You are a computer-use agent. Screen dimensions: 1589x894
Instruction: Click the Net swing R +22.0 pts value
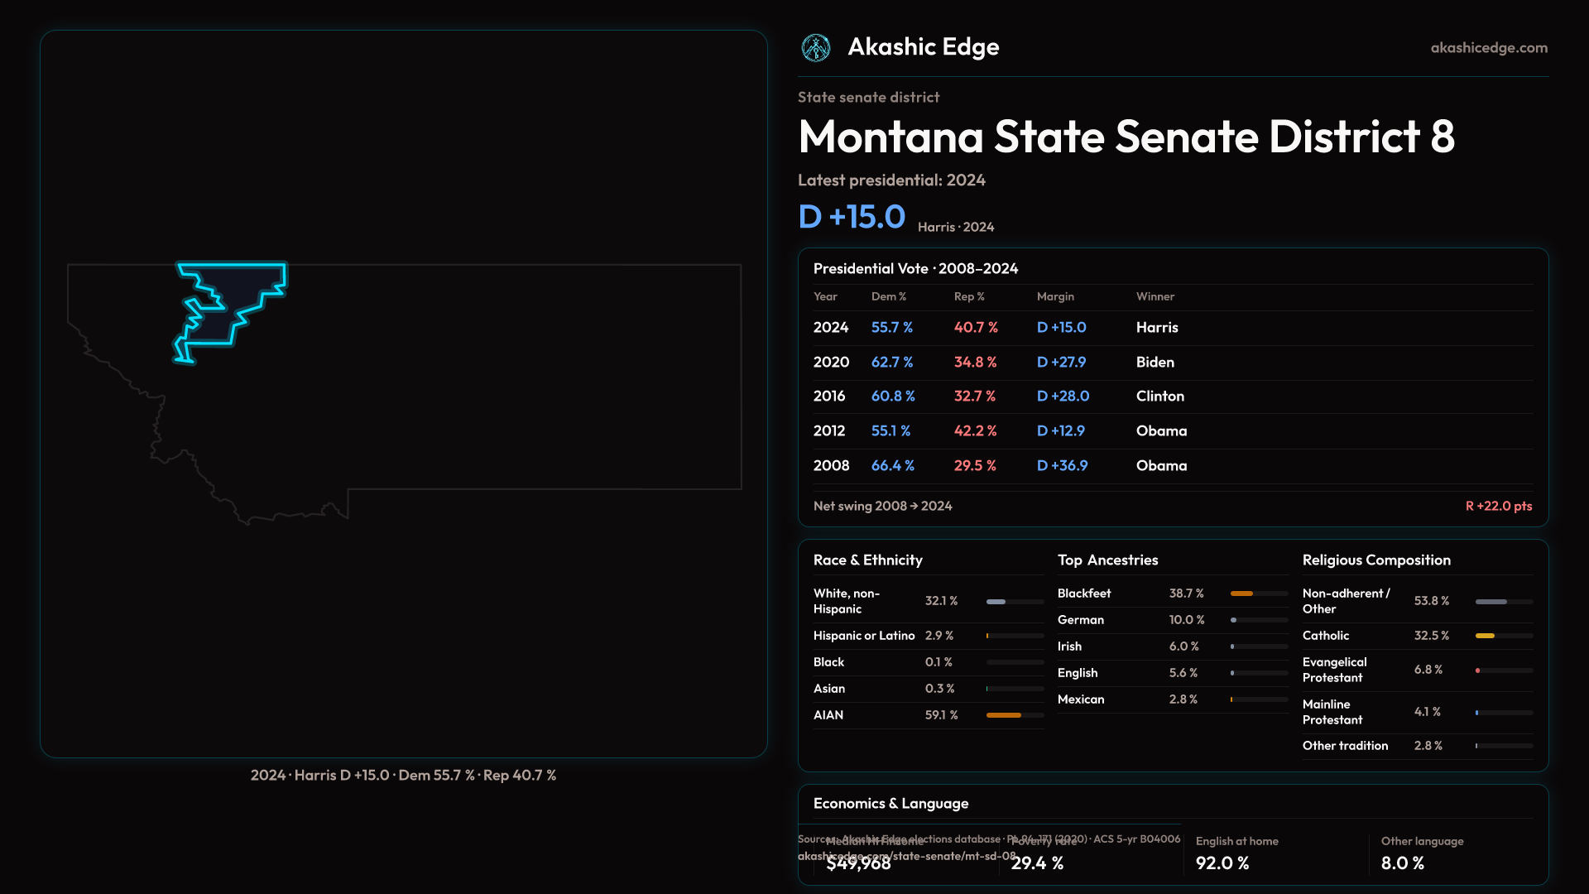click(x=1498, y=506)
